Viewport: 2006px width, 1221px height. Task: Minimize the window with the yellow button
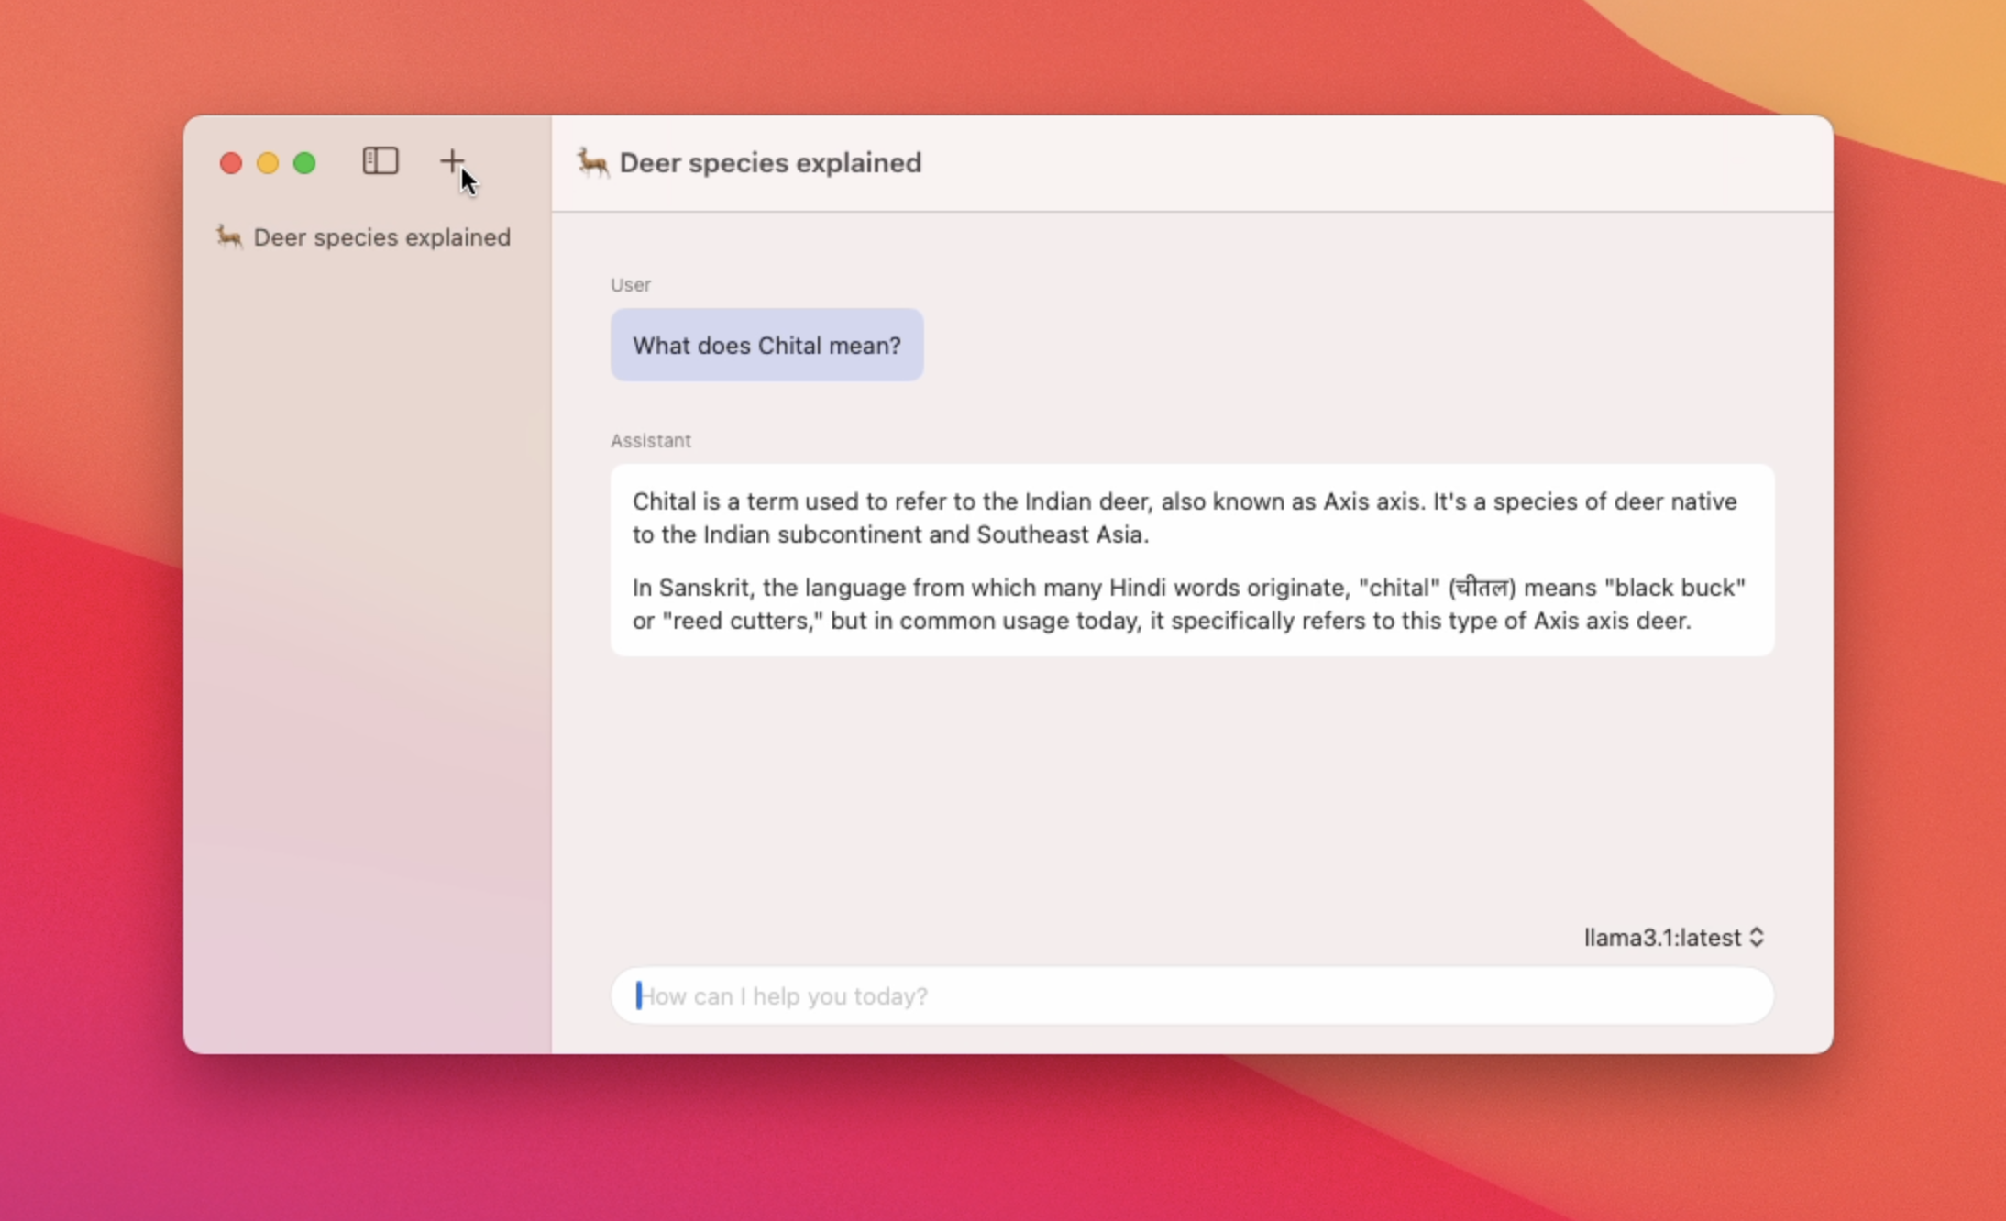click(268, 163)
